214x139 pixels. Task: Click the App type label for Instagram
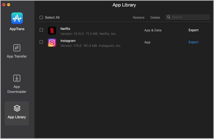pyautogui.click(x=147, y=42)
